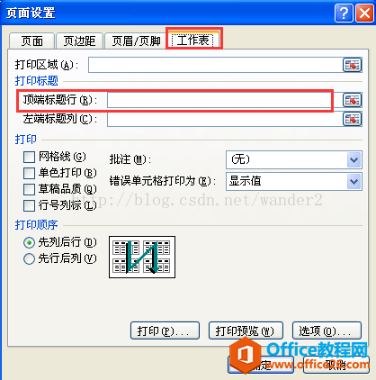This screenshot has height=380, width=376.
Task: Select the 先列后行 radio button
Action: 29,242
